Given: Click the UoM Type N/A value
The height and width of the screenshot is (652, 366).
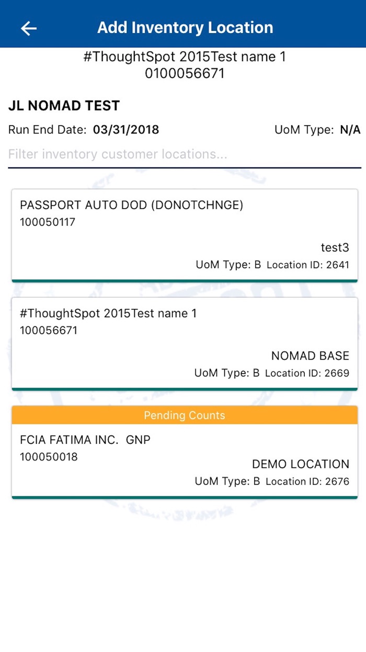Looking at the screenshot, I should 351,129.
